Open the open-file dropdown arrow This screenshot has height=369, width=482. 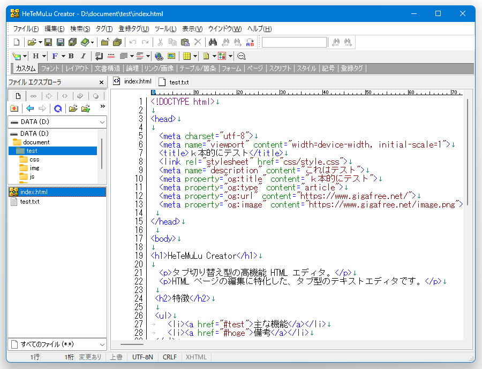click(40, 42)
